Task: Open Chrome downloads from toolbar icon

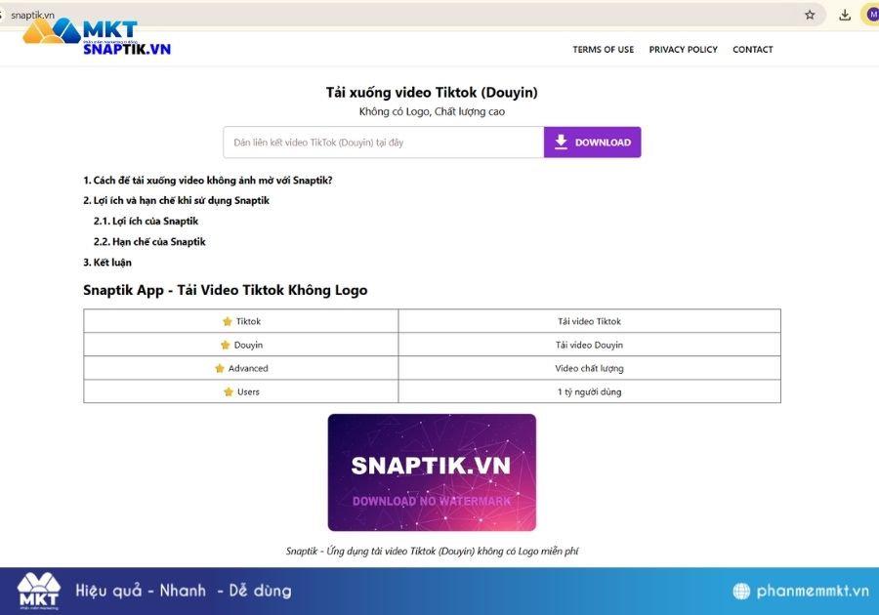Action: tap(843, 15)
